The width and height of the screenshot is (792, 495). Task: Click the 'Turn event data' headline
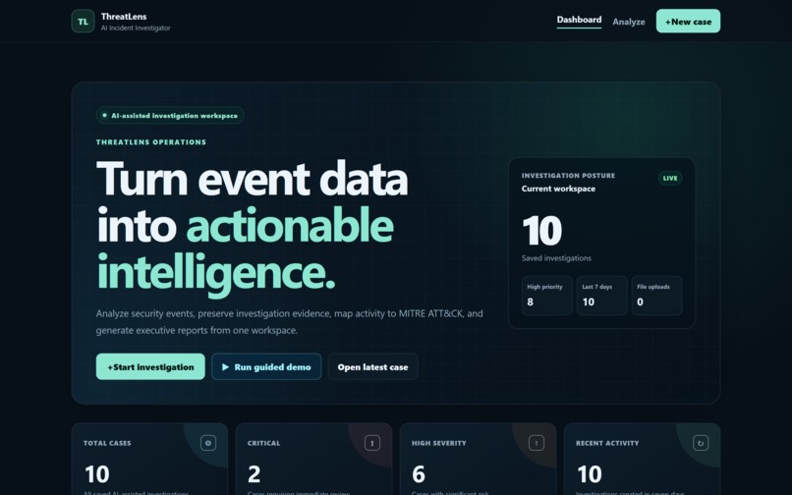click(x=253, y=179)
